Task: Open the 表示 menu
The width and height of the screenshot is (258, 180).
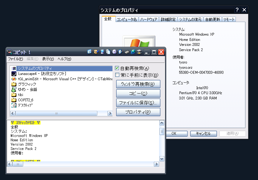Action: (48, 59)
